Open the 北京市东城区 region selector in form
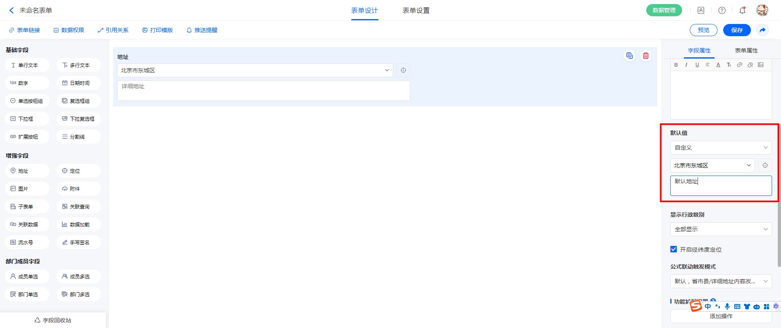 (255, 70)
